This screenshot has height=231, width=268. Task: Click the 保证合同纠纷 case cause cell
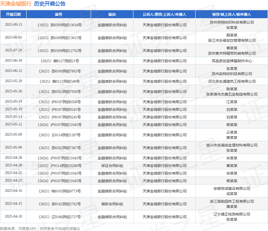pos(112,166)
